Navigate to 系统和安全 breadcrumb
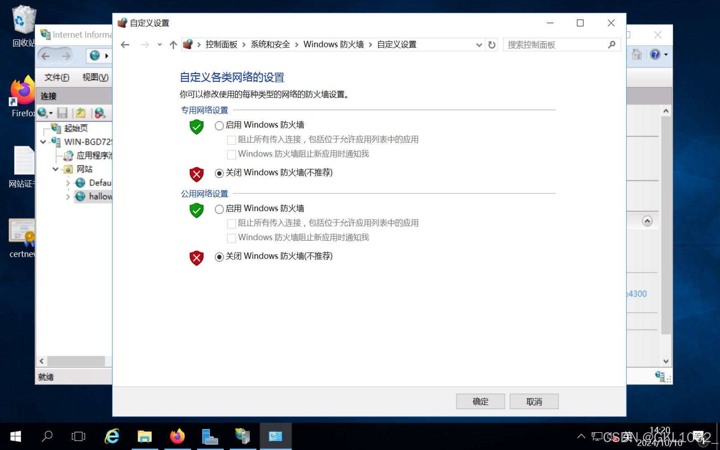 coord(270,45)
